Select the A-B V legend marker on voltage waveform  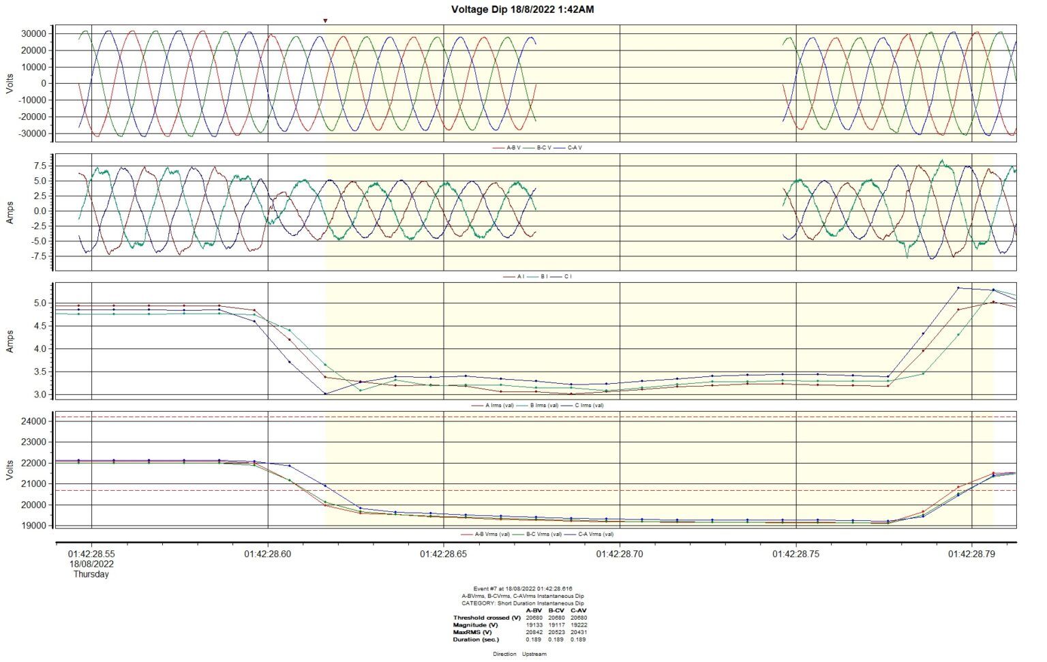click(x=498, y=147)
